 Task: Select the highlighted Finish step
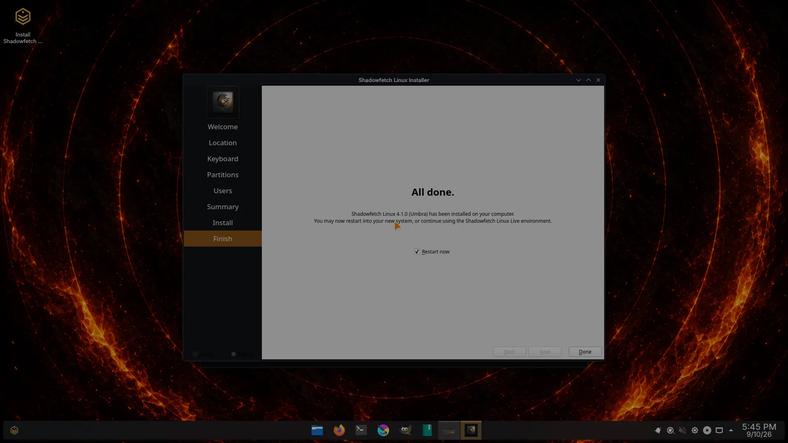222,239
